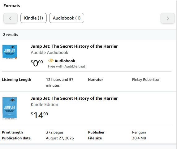Open the Kindle Edition cover thumbnail
This screenshot has width=177, height=149.
point(10,108)
